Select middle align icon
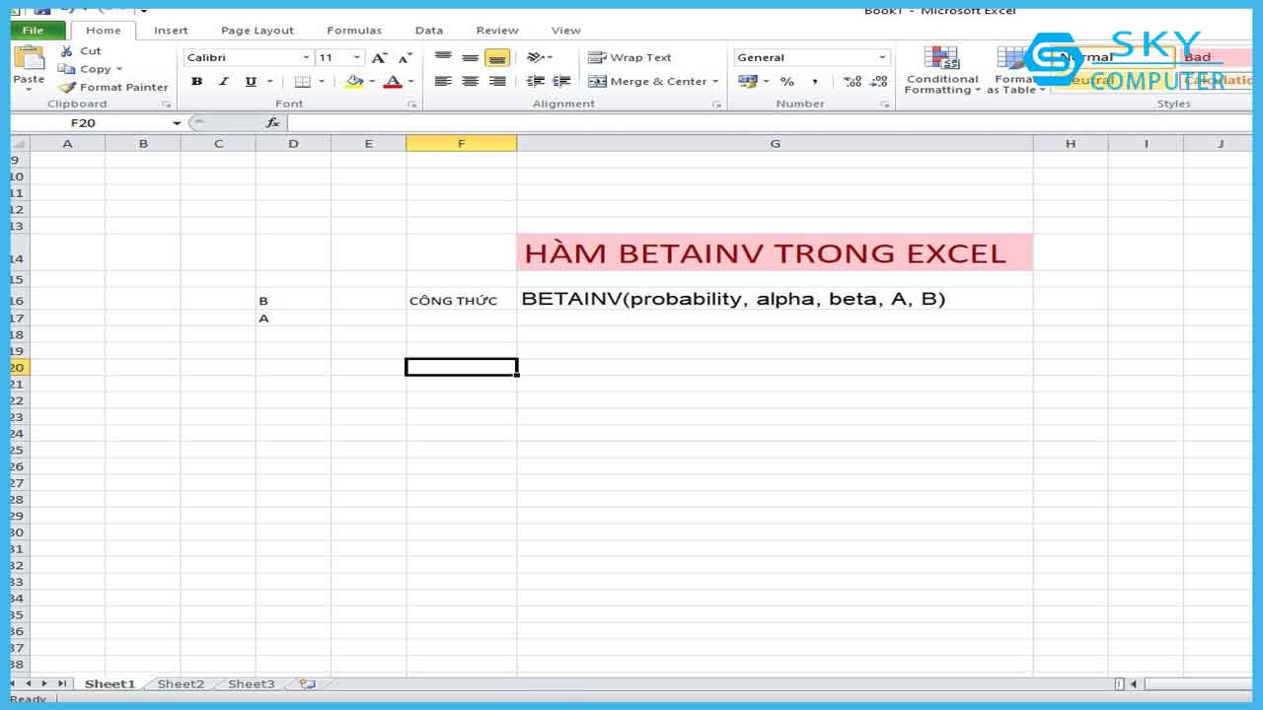This screenshot has width=1263, height=710. pyautogui.click(x=471, y=57)
